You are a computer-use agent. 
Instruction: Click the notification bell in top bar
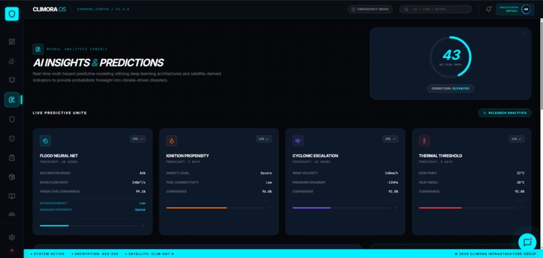[488, 9]
